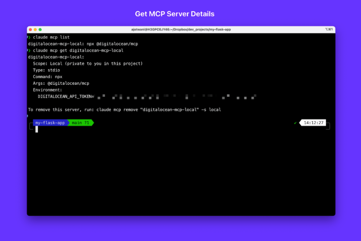Click the yellow minimize window button
361x241 pixels.
[35, 29]
